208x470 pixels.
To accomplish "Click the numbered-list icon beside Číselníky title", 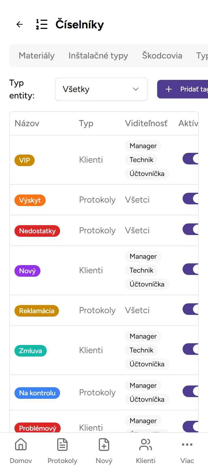I will (41, 24).
